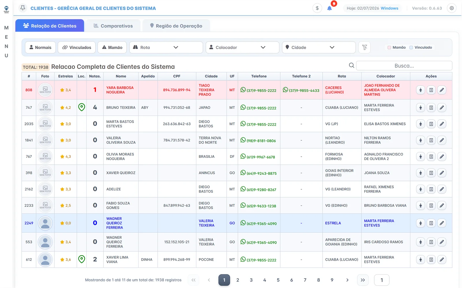Screen dimensions: 462x288
Task: Clear filters using the funnel icon
Action: pos(364,47)
